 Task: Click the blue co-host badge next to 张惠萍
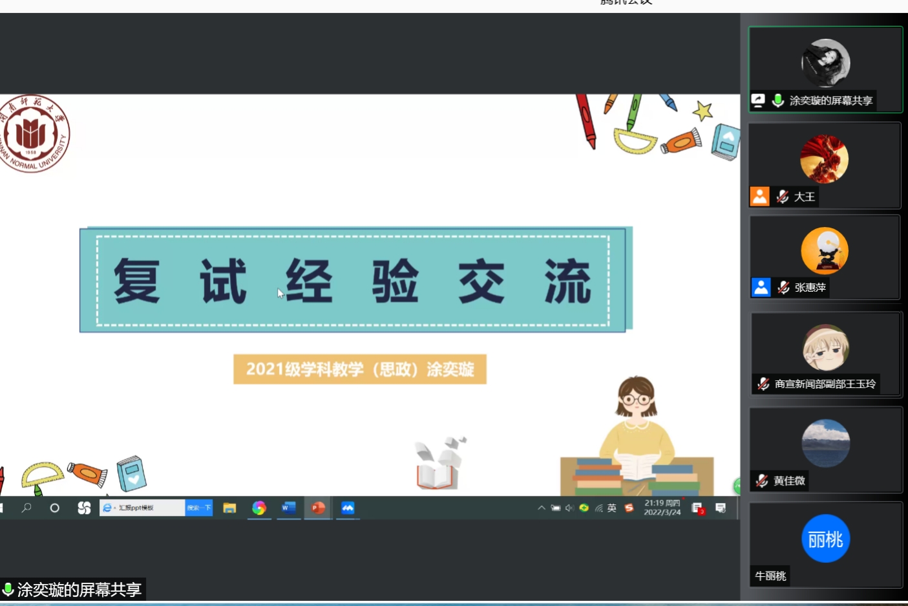tap(761, 287)
